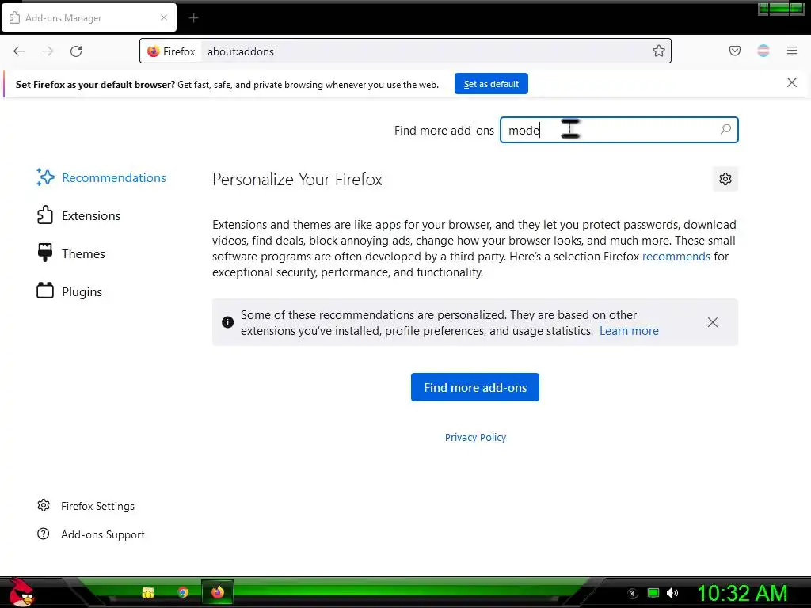
Task: Open the gear tools menu for add-ons
Action: 725,179
